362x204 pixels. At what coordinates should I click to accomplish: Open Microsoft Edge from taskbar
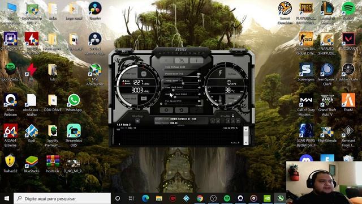pyautogui.click(x=145, y=198)
